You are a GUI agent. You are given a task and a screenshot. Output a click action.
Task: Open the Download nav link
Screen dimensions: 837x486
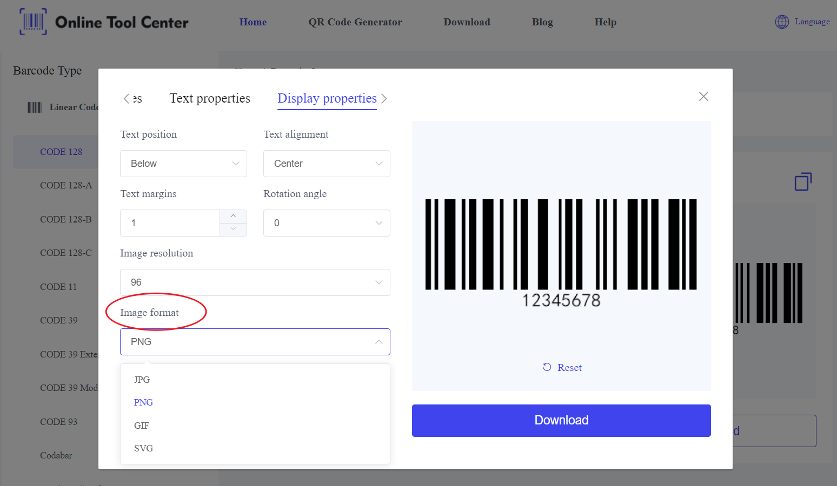click(467, 22)
